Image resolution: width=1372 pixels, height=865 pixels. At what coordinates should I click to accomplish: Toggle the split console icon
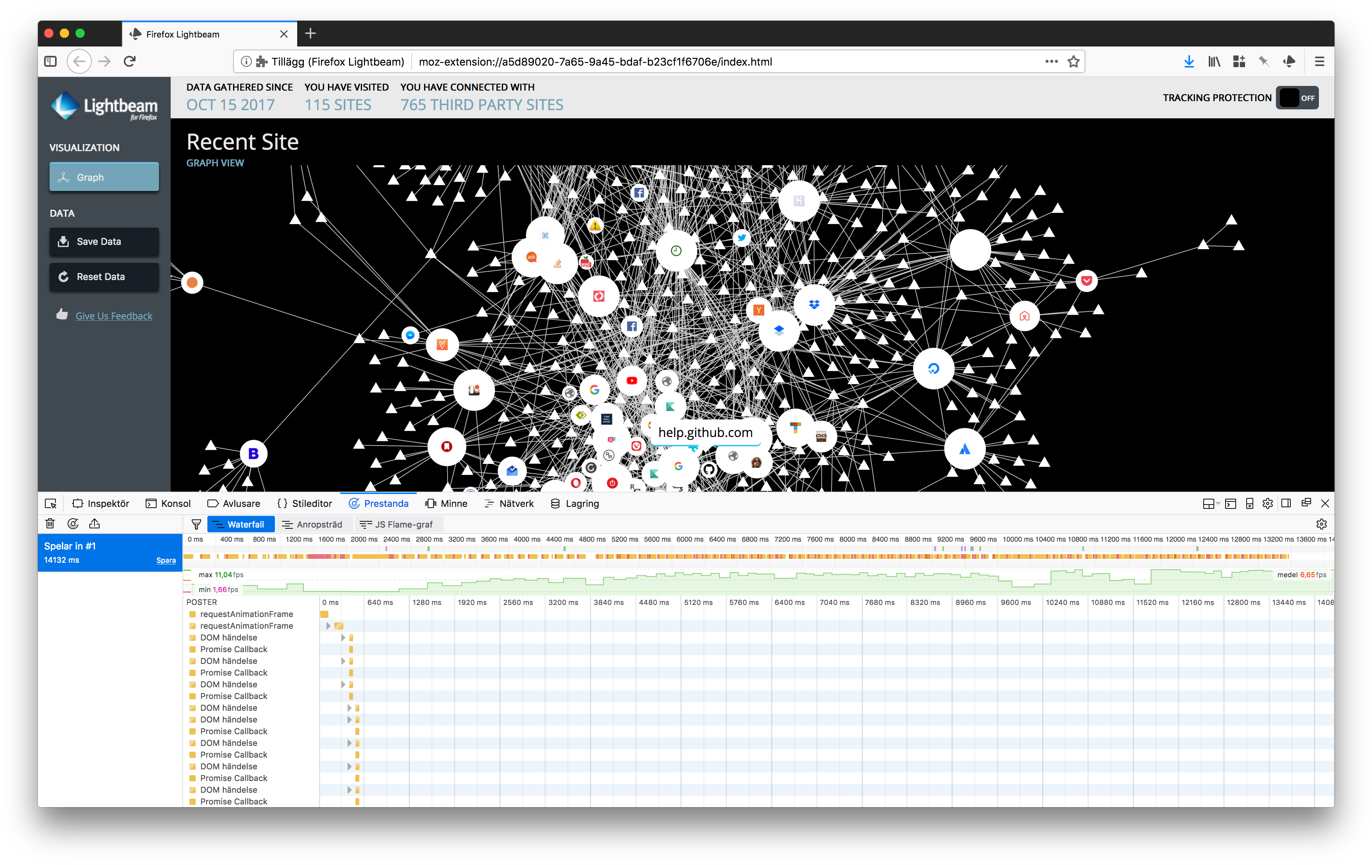pos(1230,503)
